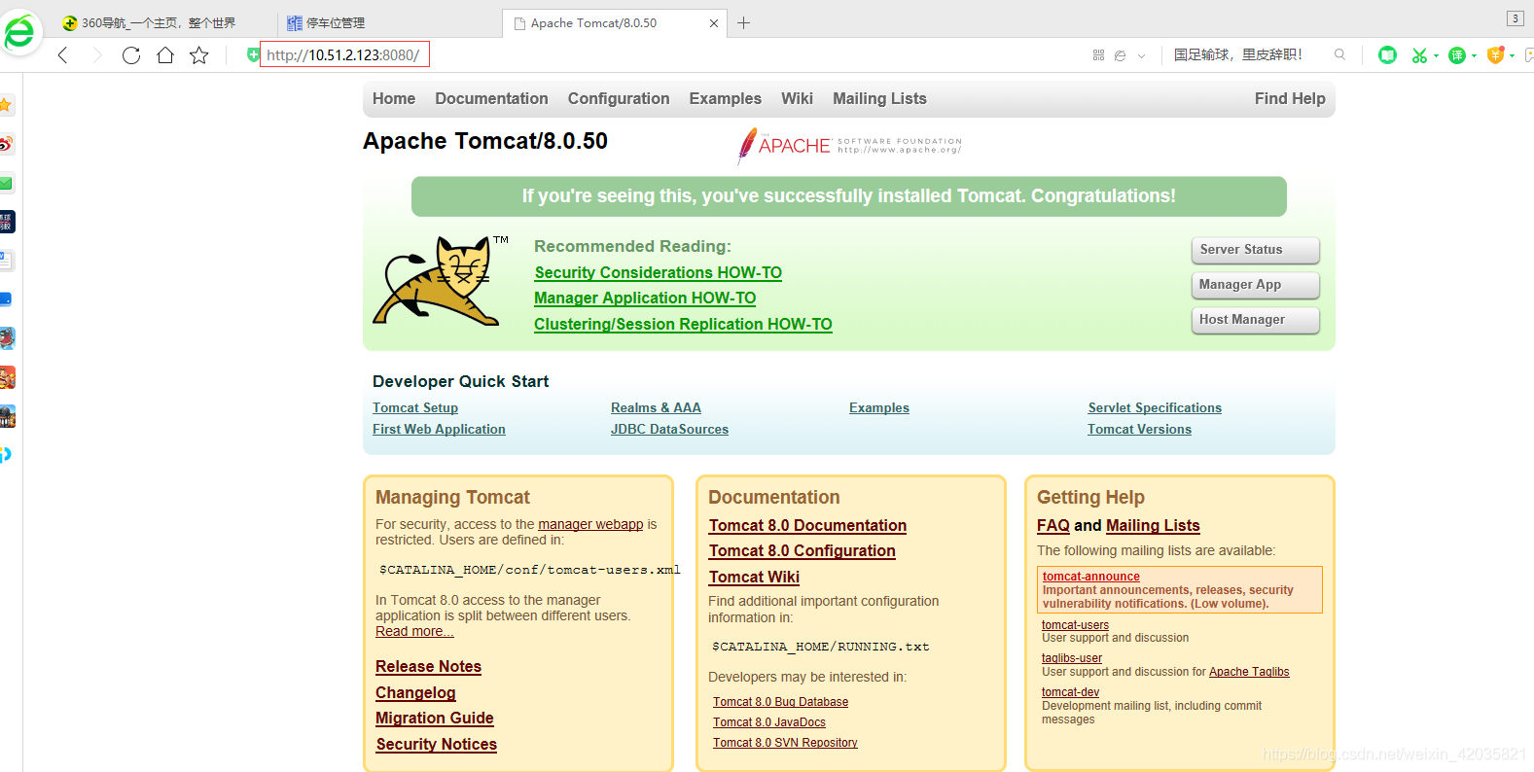The height and width of the screenshot is (772, 1534).
Task: Click the Server Status button
Action: [1256, 250]
